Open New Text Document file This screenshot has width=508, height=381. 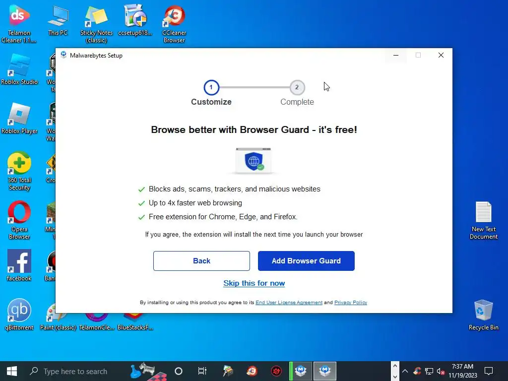pyautogui.click(x=484, y=220)
